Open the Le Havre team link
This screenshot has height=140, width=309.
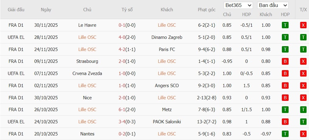point(87,25)
